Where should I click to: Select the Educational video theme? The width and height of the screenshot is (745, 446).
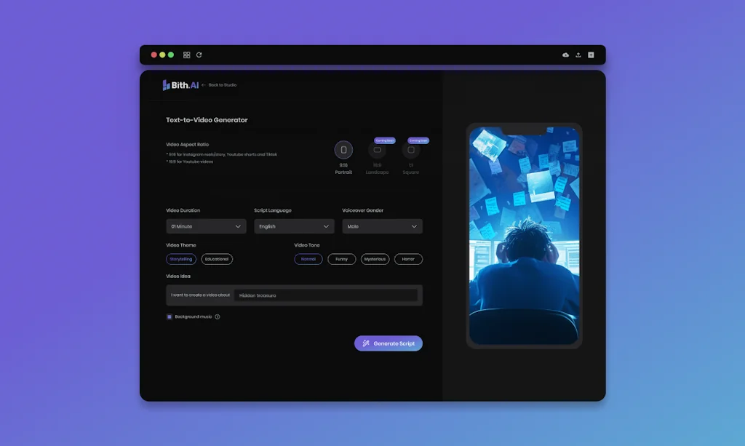[x=216, y=259]
